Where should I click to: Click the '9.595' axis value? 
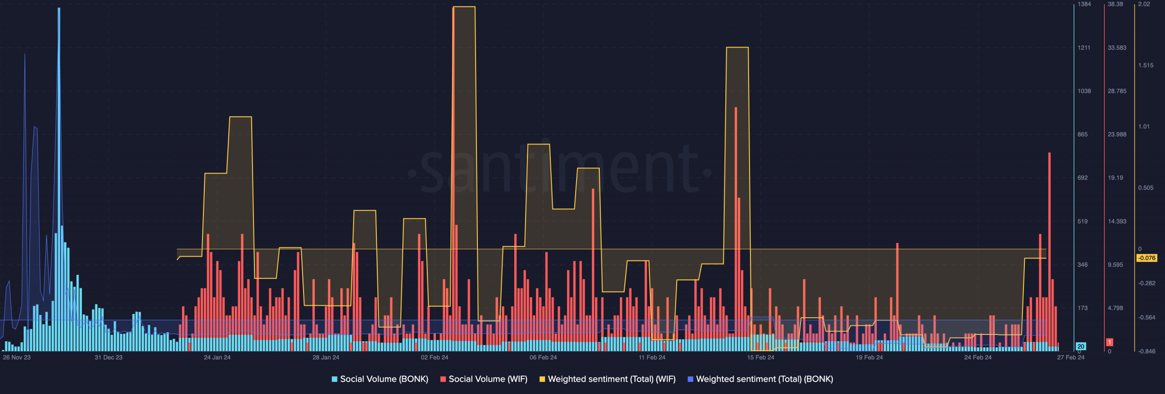[1115, 264]
